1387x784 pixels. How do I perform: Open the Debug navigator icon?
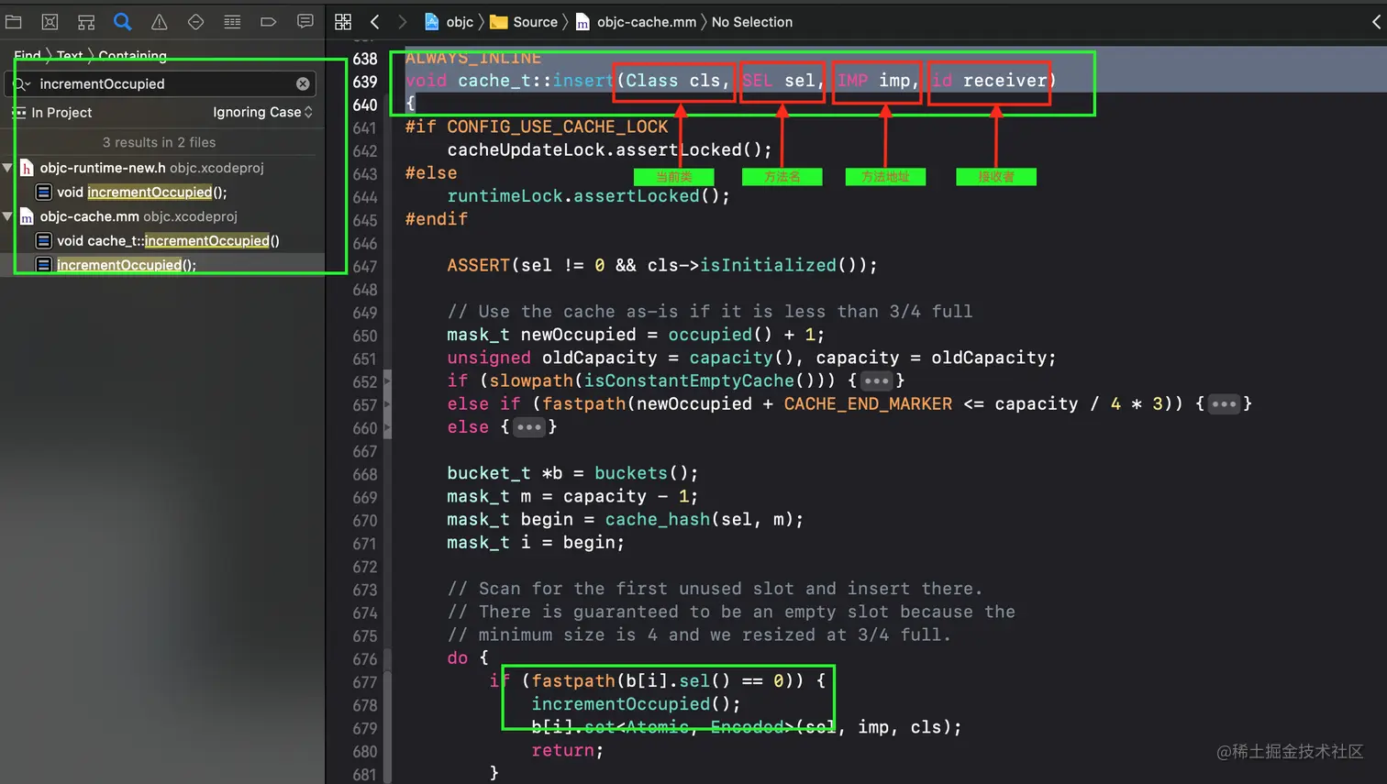pyautogui.click(x=232, y=22)
